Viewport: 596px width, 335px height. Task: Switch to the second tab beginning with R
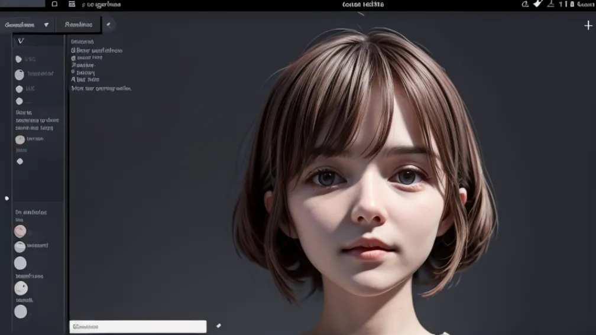pyautogui.click(x=78, y=25)
